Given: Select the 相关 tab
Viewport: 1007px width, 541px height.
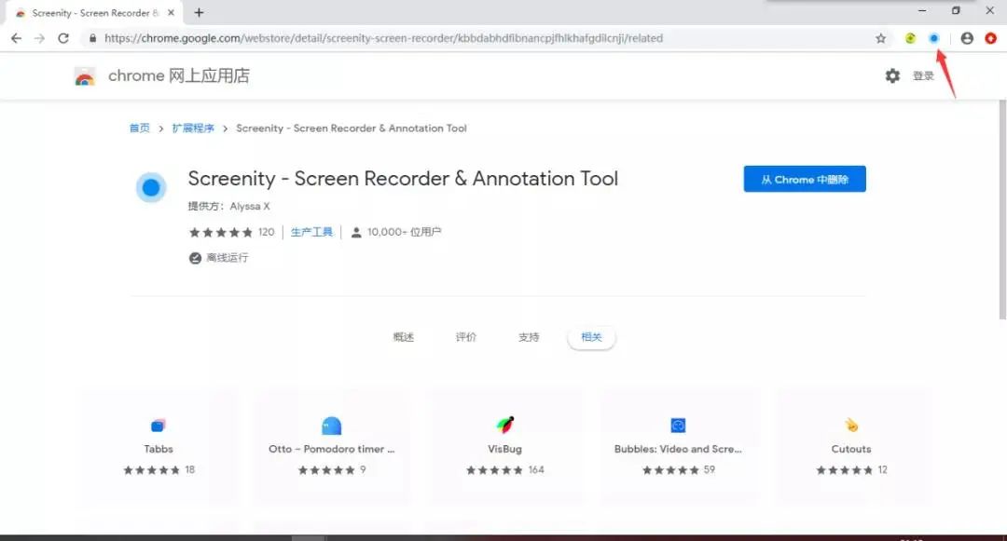Looking at the screenshot, I should point(591,337).
